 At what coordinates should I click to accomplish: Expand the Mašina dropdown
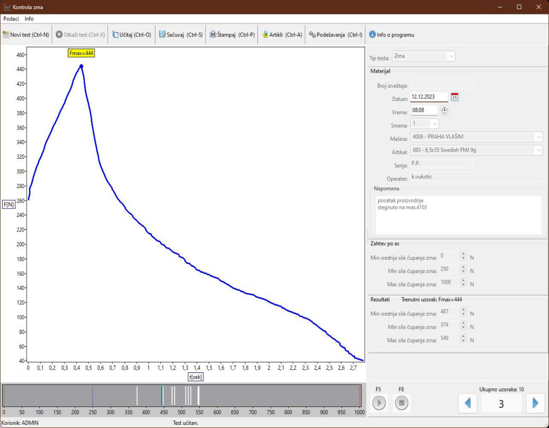coord(538,137)
